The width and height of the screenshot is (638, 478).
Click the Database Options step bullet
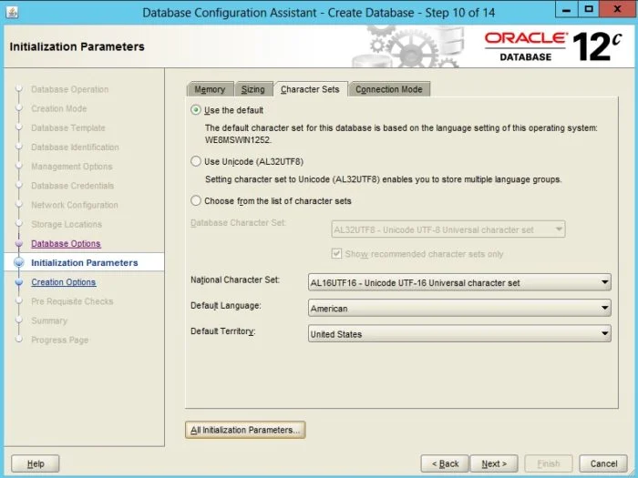(19, 243)
